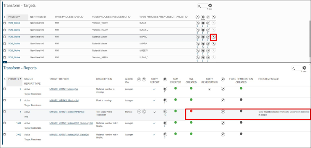Open the grid icon for tvMARC_MATNR_existsInMARASel report

(165, 112)
